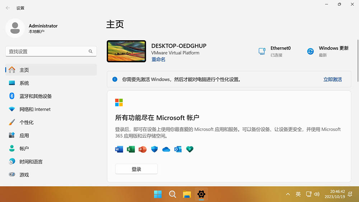
Task: Click the Word app icon
Action: coord(119,149)
